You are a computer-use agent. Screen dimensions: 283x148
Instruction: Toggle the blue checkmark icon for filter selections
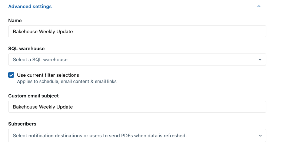pos(11,75)
